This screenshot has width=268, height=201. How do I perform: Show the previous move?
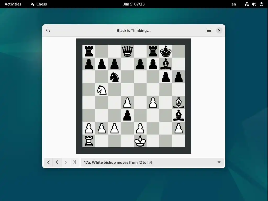[x=57, y=162]
